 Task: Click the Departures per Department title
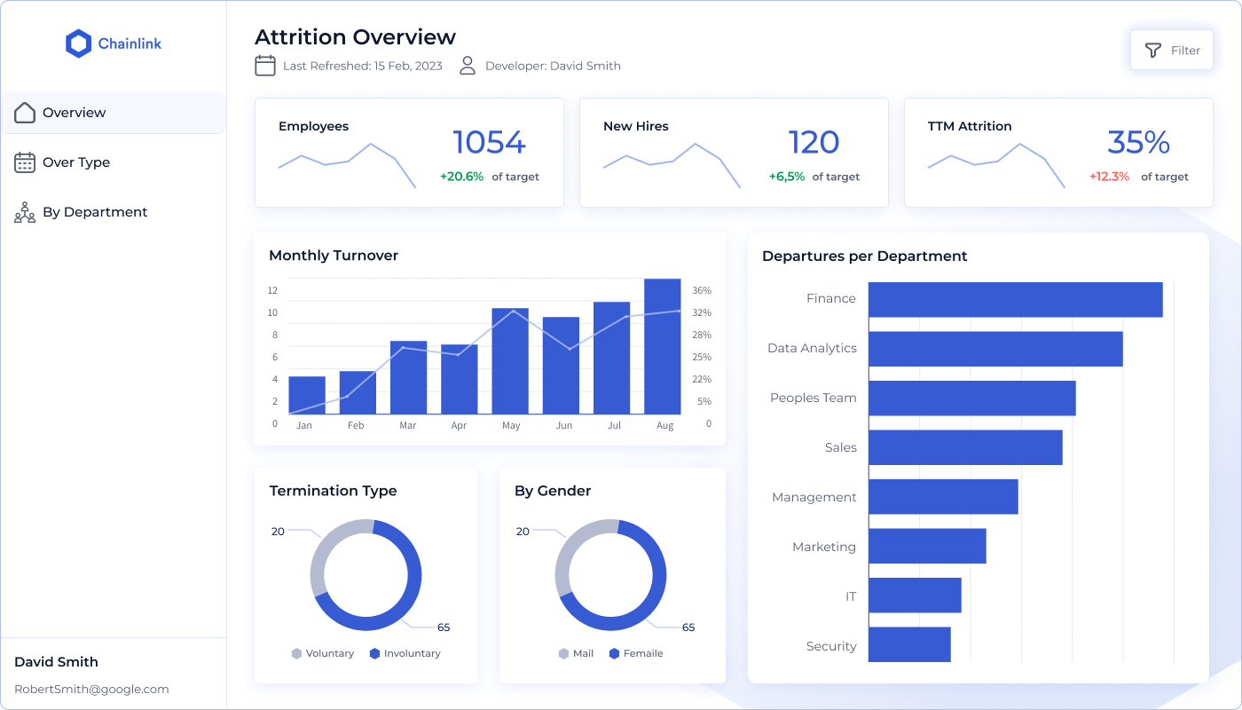[865, 256]
